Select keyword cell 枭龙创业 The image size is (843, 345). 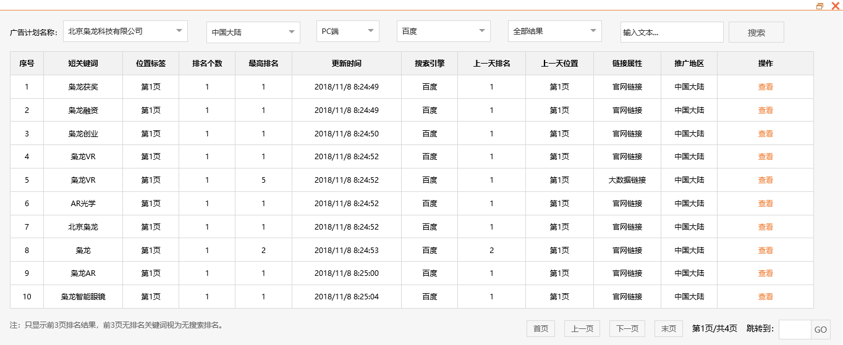(83, 134)
